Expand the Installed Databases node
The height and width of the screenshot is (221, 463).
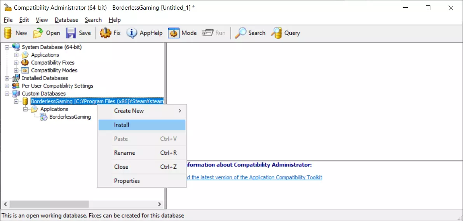pos(7,78)
